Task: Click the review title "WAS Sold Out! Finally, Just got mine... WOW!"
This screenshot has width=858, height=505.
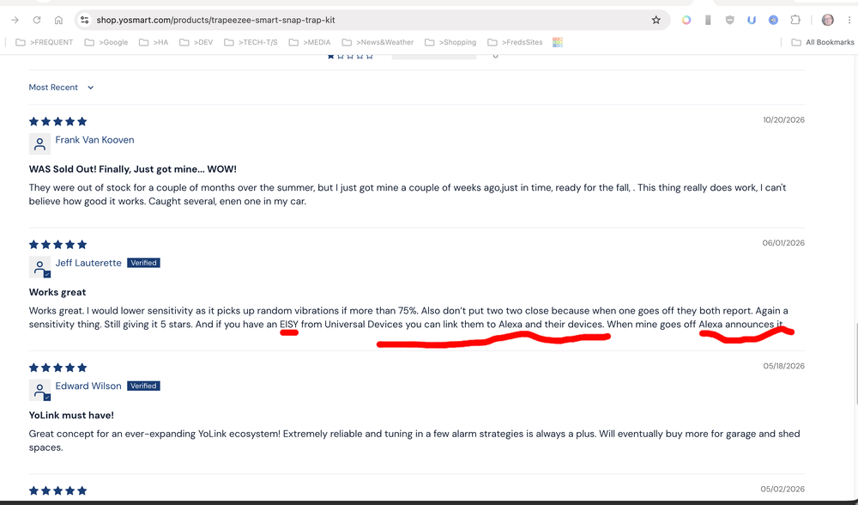Action: [x=133, y=169]
